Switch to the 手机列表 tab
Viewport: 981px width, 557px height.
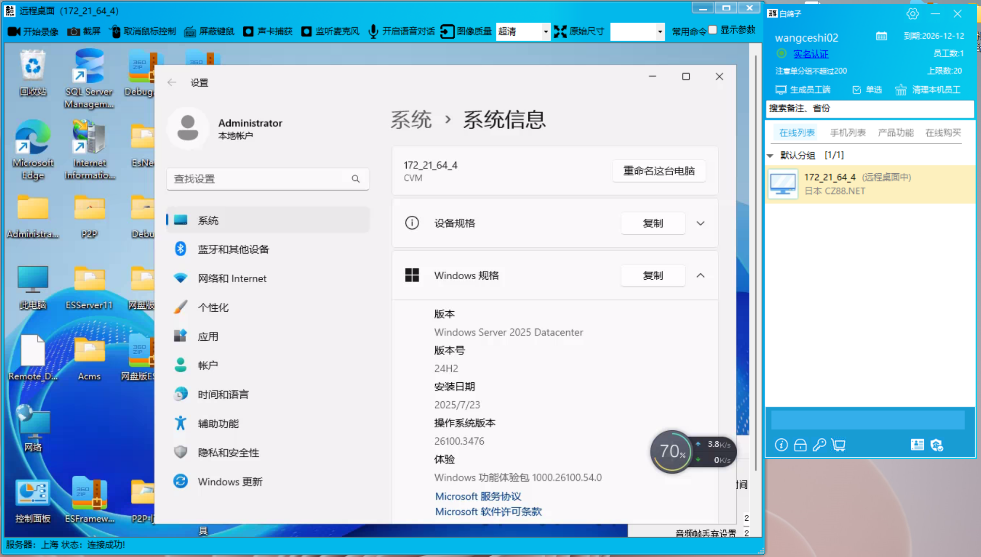tap(847, 133)
